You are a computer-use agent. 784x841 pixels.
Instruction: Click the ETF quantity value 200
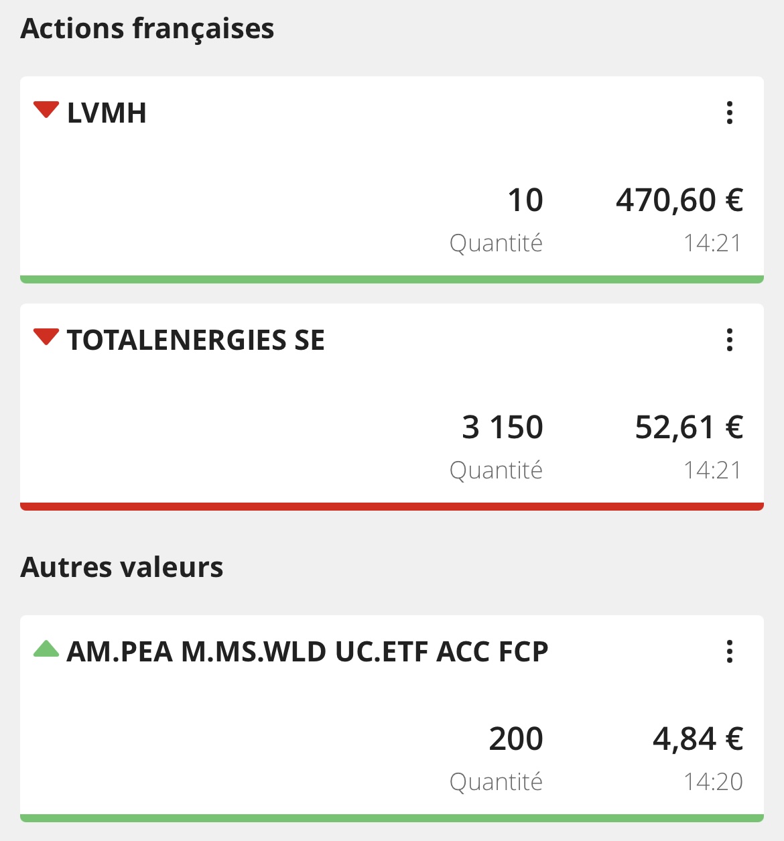click(516, 739)
